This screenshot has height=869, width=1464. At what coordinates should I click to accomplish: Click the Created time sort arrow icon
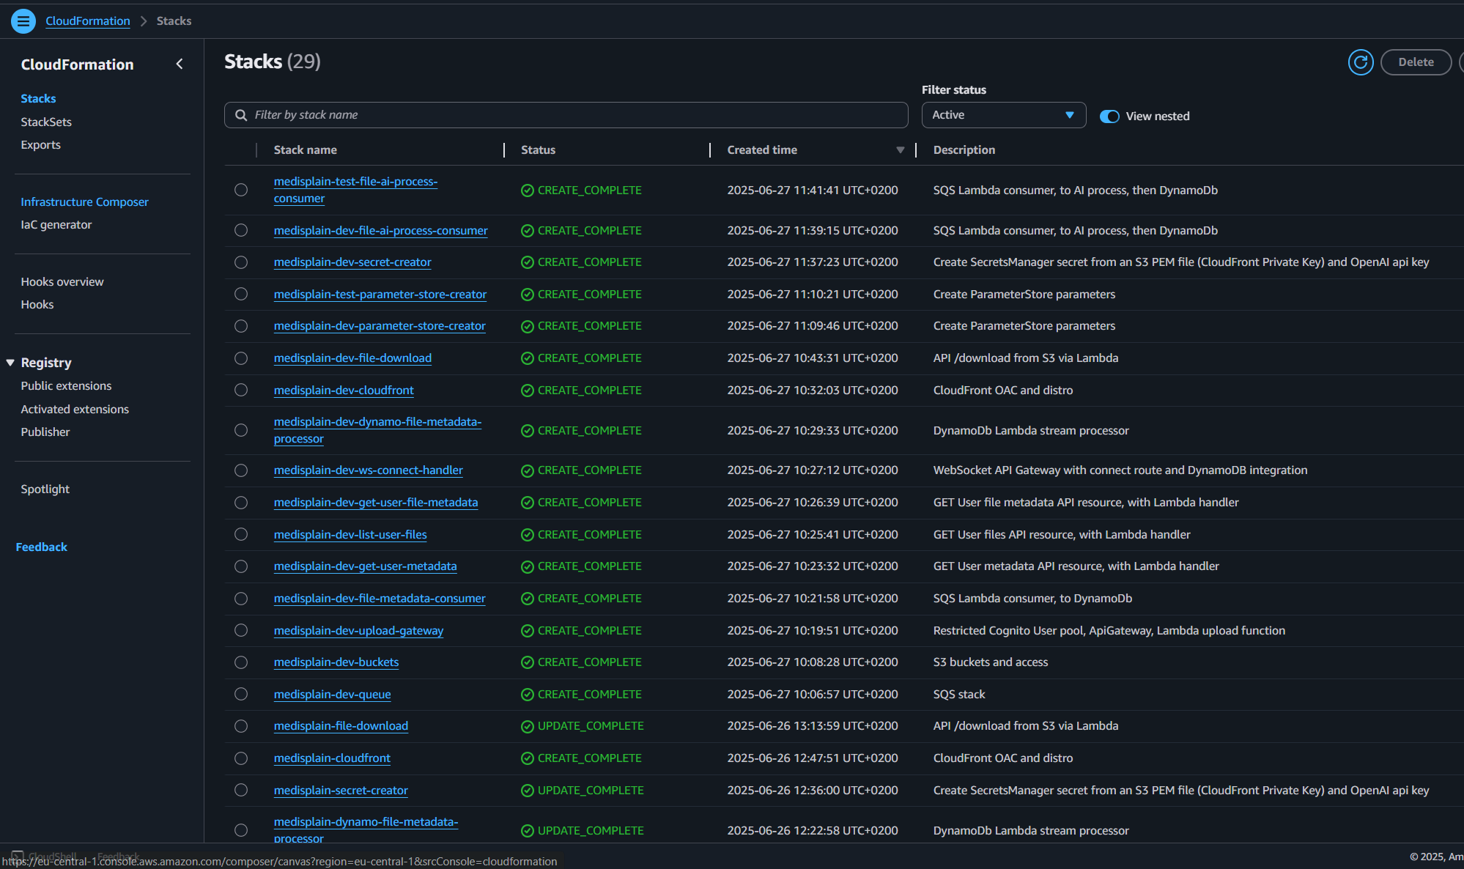pos(901,150)
